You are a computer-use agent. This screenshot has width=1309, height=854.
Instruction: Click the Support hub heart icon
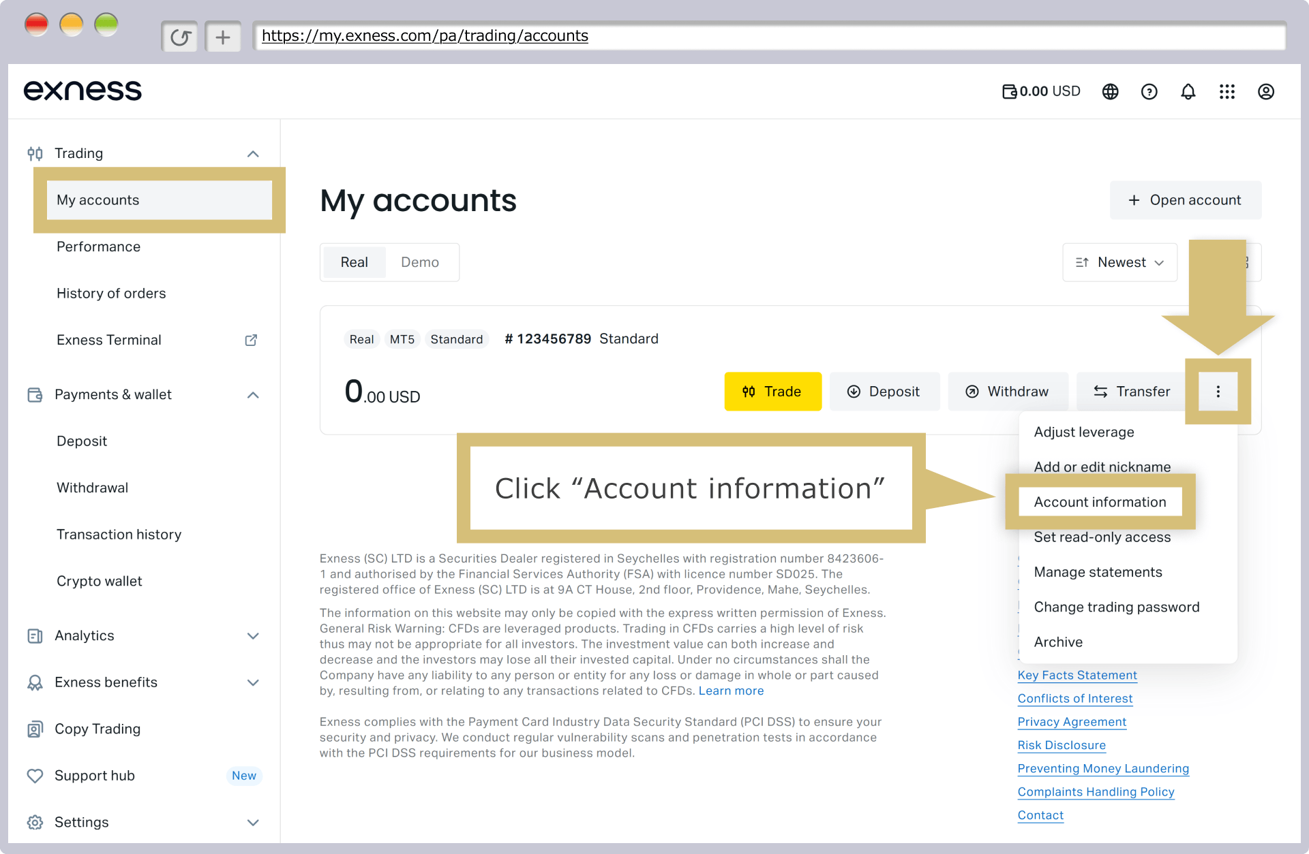(x=35, y=776)
